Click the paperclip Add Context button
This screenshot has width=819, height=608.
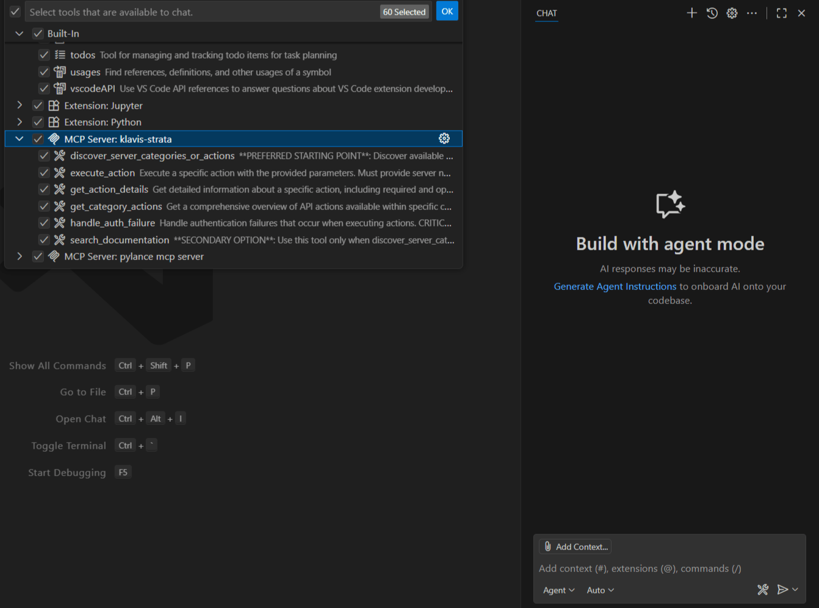[575, 546]
